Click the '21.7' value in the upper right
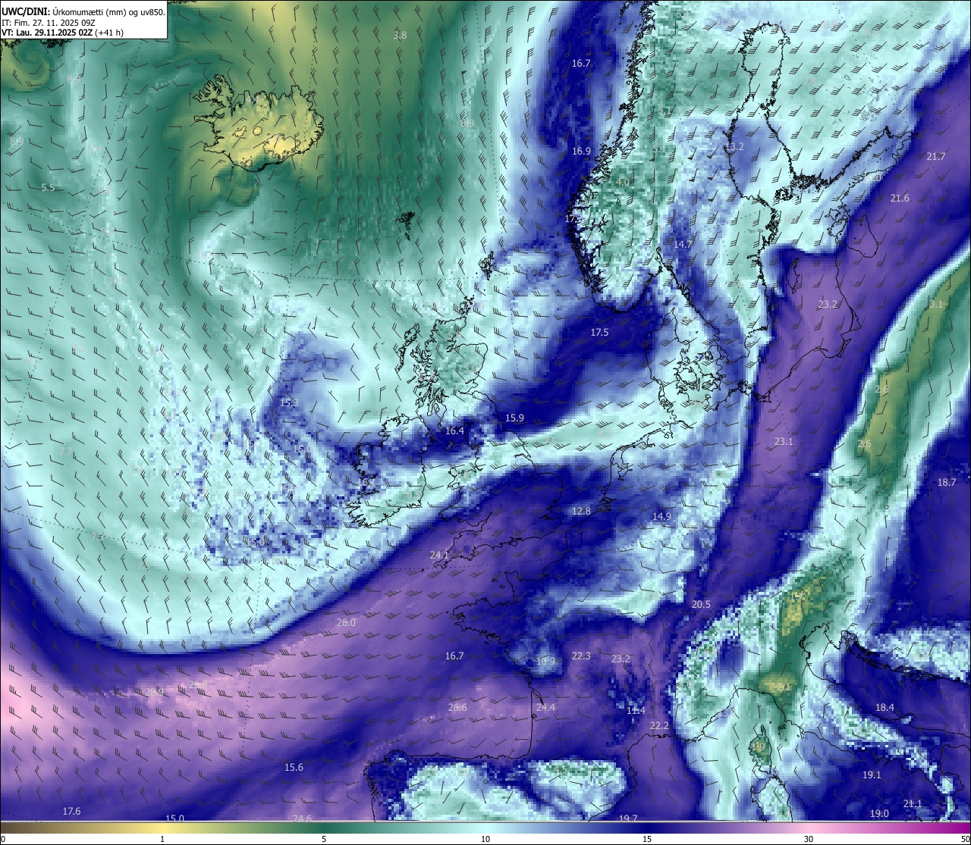Screen dimensions: 971x845 click(x=936, y=157)
